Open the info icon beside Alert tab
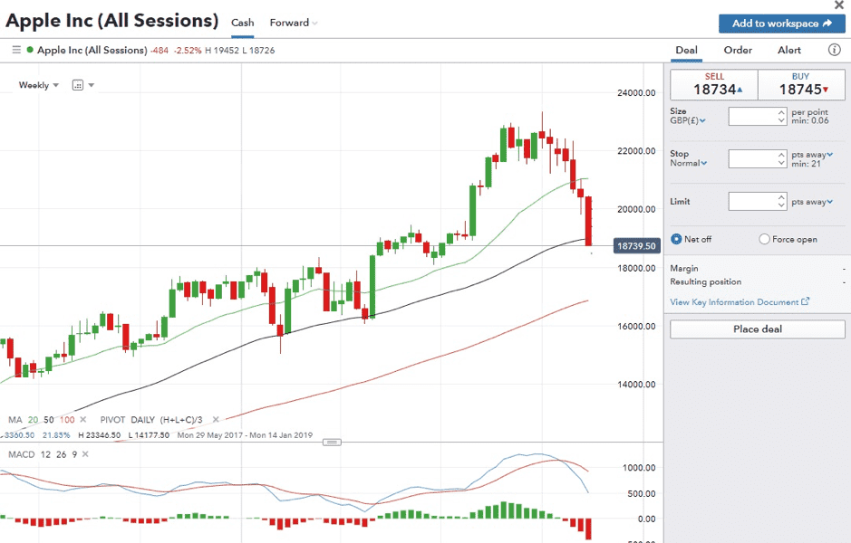Screen dimensions: 851x543 834,50
